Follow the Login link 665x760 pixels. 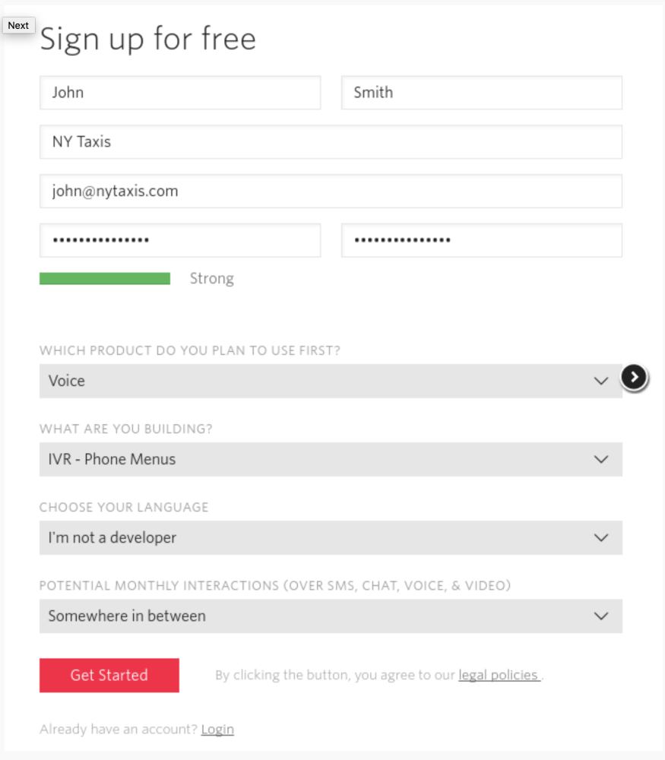tap(217, 730)
